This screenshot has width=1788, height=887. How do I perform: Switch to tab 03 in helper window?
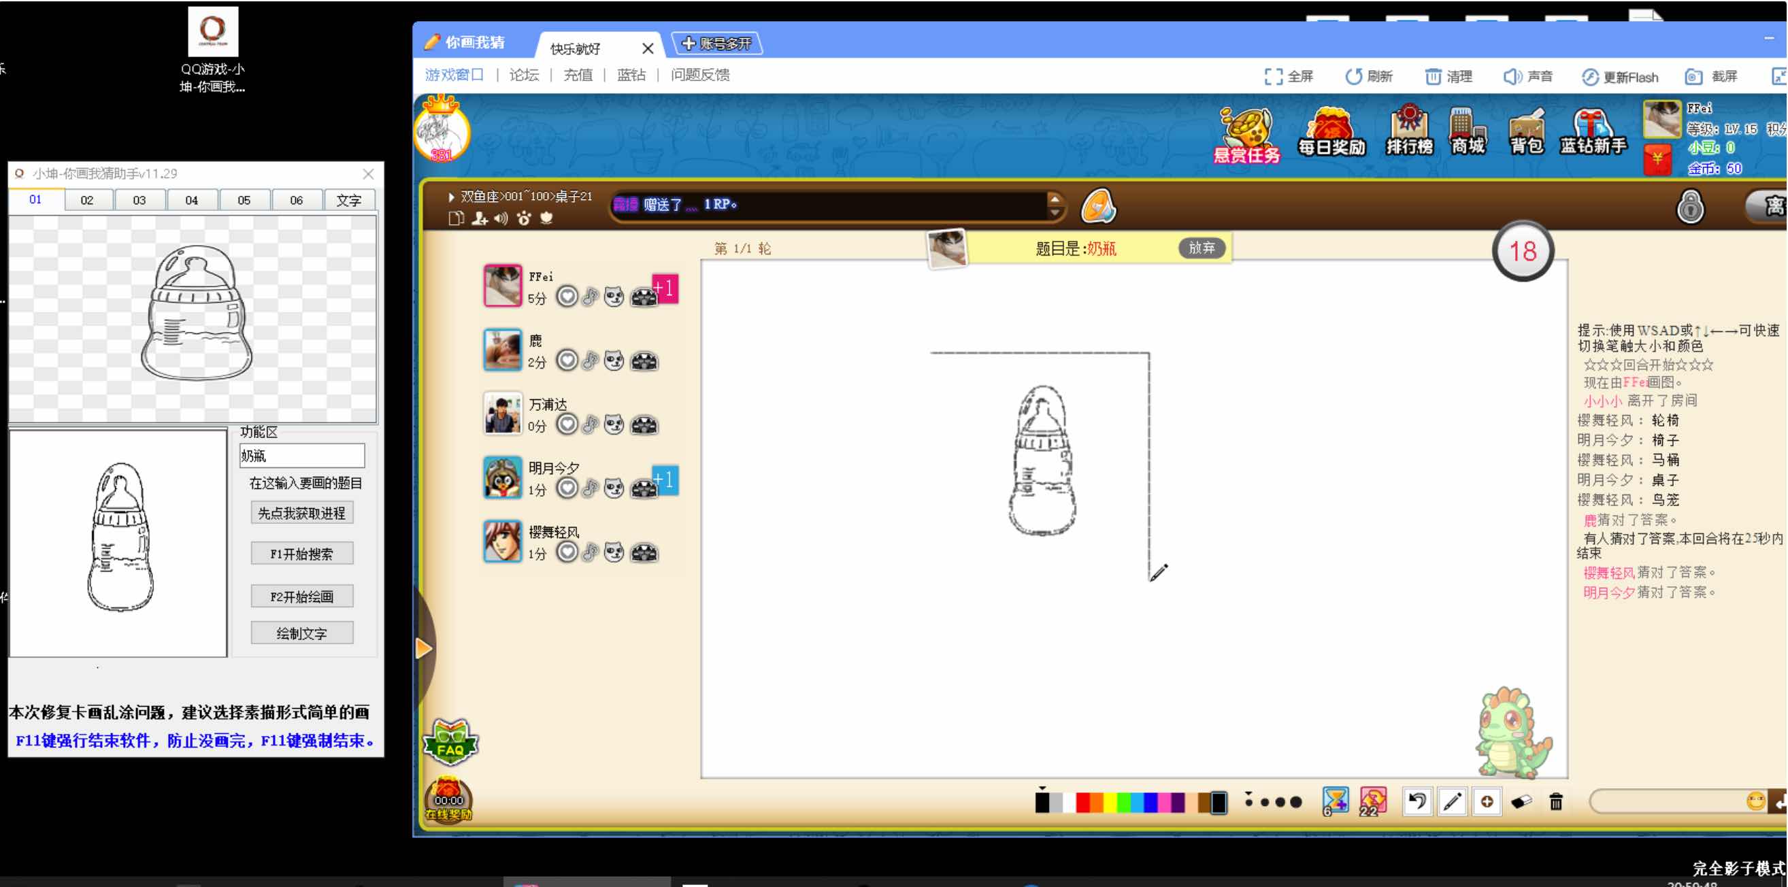pyautogui.click(x=139, y=200)
